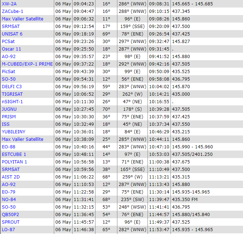Select the PCSat satellite link

click(x=8, y=42)
